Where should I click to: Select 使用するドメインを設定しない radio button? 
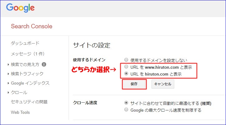[126, 60]
